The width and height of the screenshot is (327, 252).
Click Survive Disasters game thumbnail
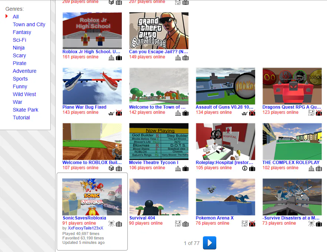292,197
